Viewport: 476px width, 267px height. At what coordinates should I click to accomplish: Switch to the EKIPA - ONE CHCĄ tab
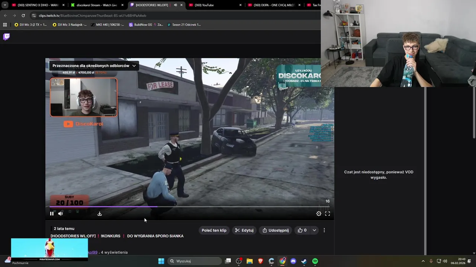(274, 5)
